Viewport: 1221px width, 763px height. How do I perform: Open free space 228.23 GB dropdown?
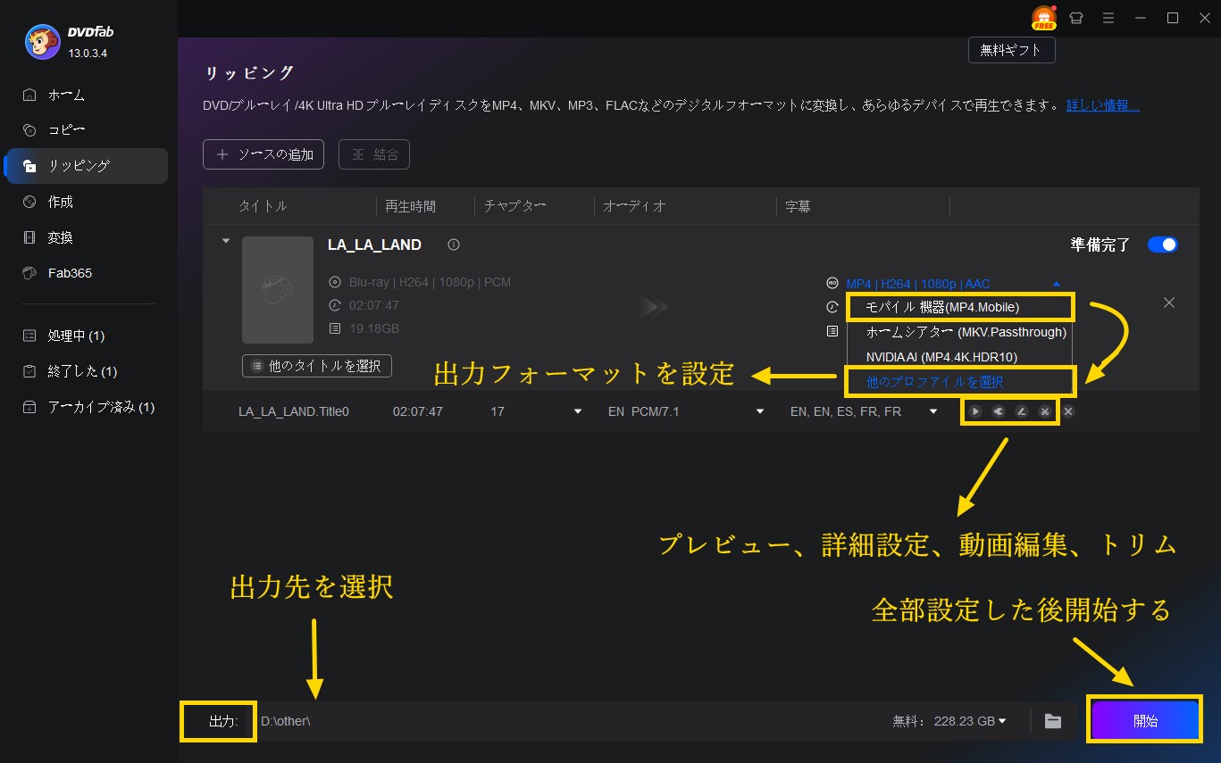tap(1002, 721)
